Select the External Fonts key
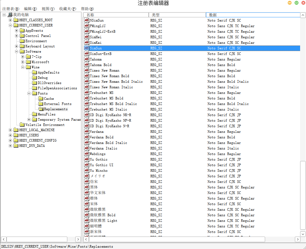Viewport: 306px width, 249px height. (x=58, y=104)
